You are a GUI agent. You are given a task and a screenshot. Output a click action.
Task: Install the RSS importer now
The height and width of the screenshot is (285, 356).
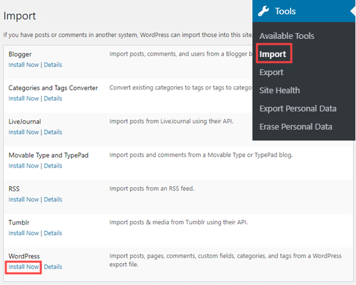click(23, 199)
